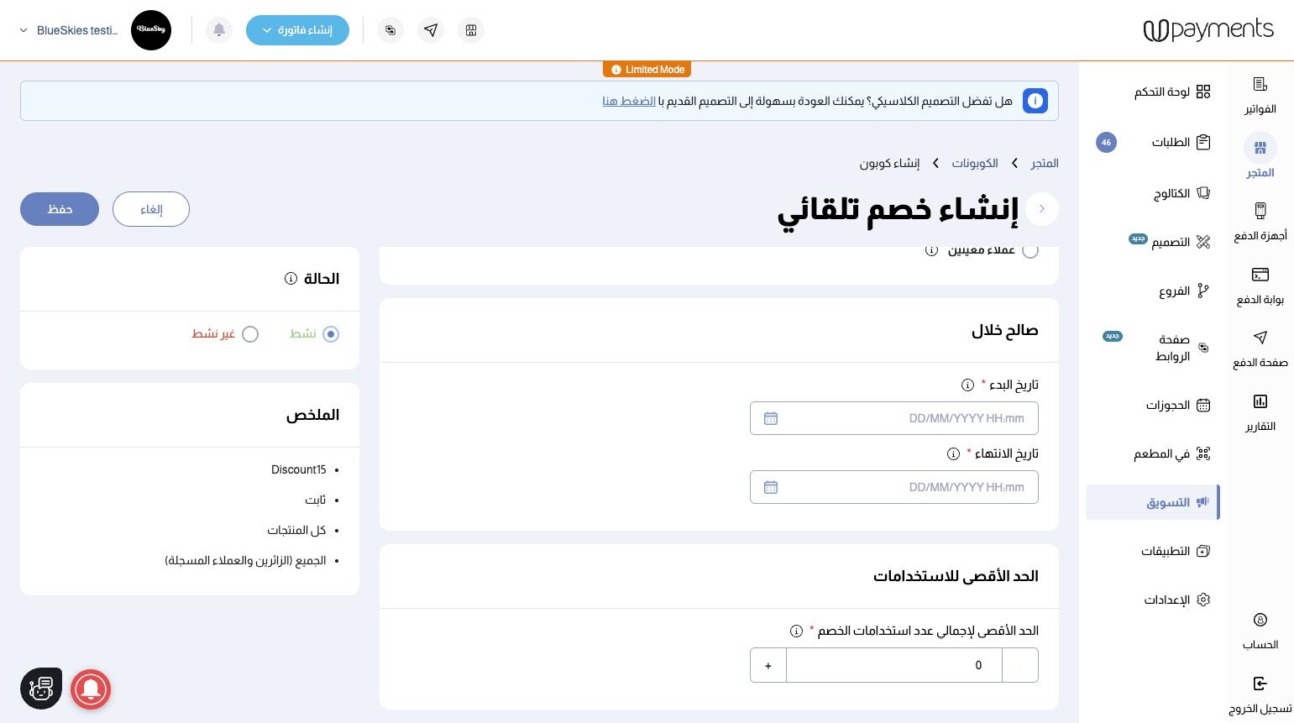Screen dimensions: 1294x723
Task: Select the المتجر (Store) section icon
Action: [x=1260, y=149]
